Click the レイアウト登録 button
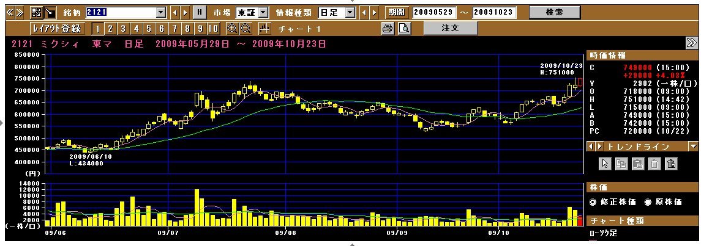Image resolution: width=701 pixels, height=246 pixels. point(56,29)
